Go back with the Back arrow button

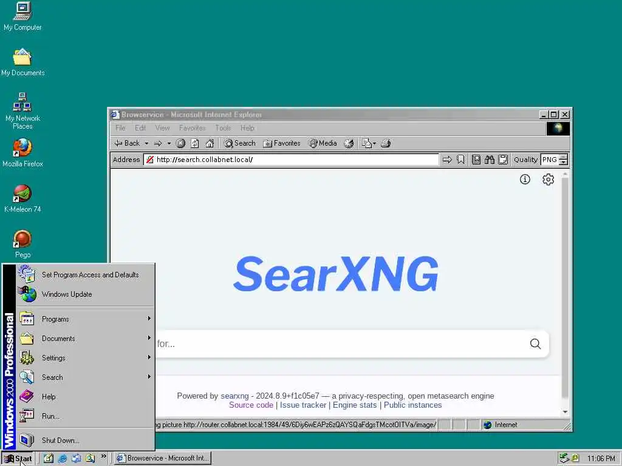127,143
